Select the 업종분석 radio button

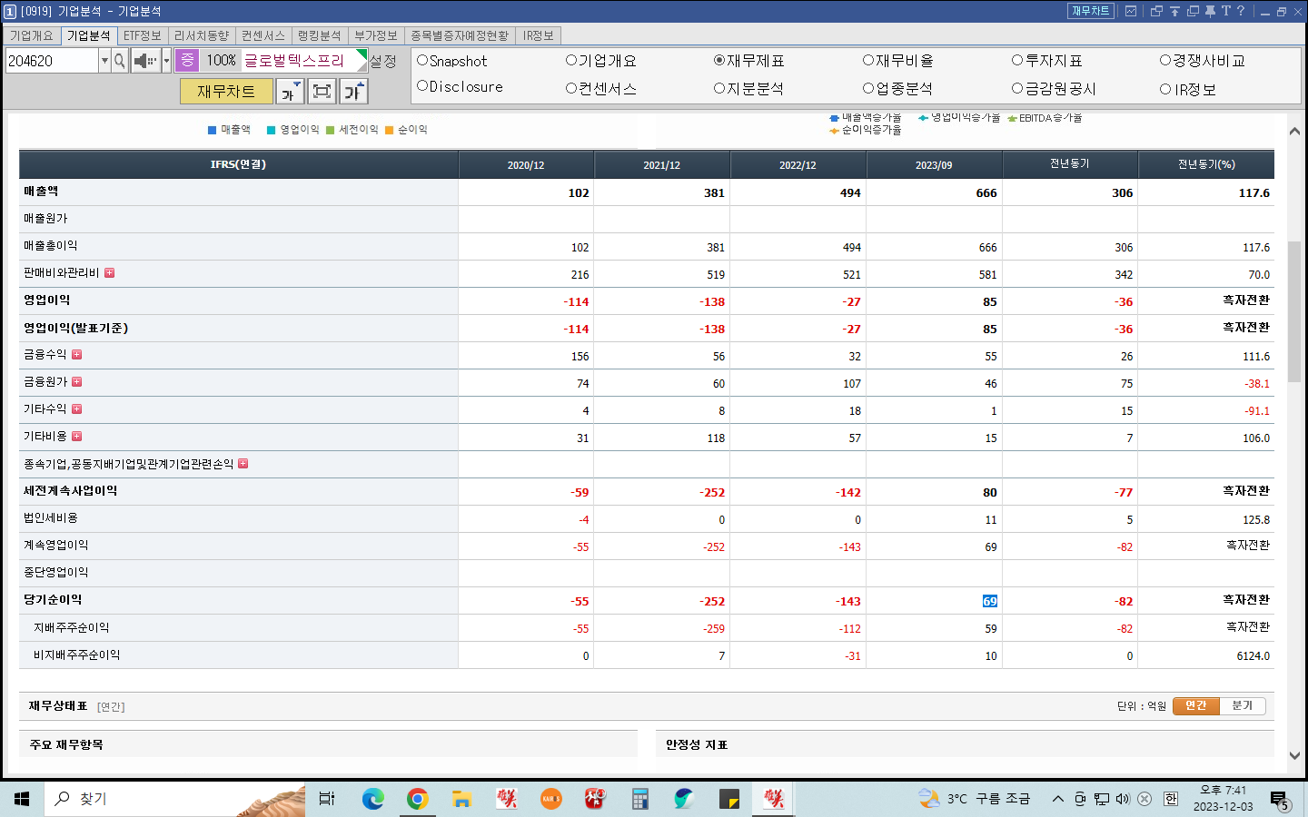(x=868, y=88)
